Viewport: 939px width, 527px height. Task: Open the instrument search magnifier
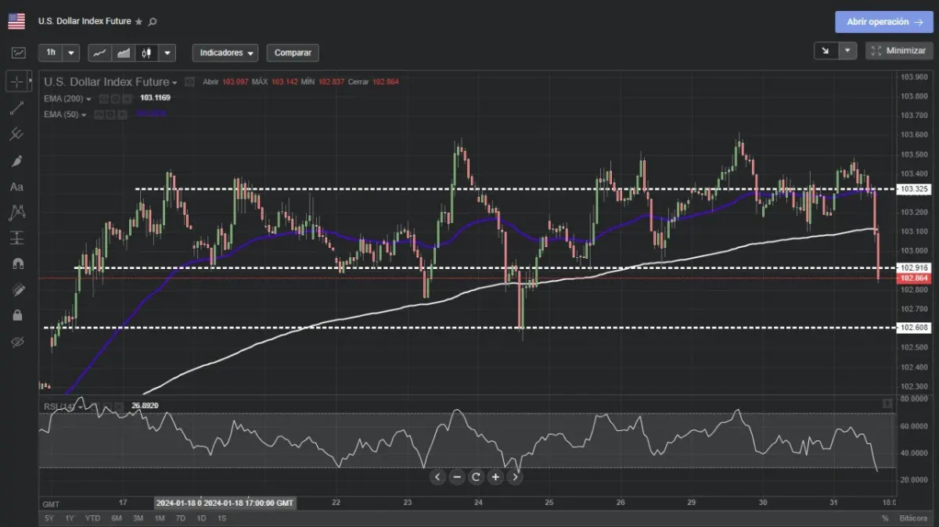coord(153,22)
